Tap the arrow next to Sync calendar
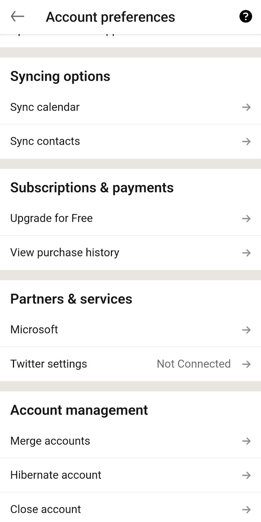 (x=246, y=107)
